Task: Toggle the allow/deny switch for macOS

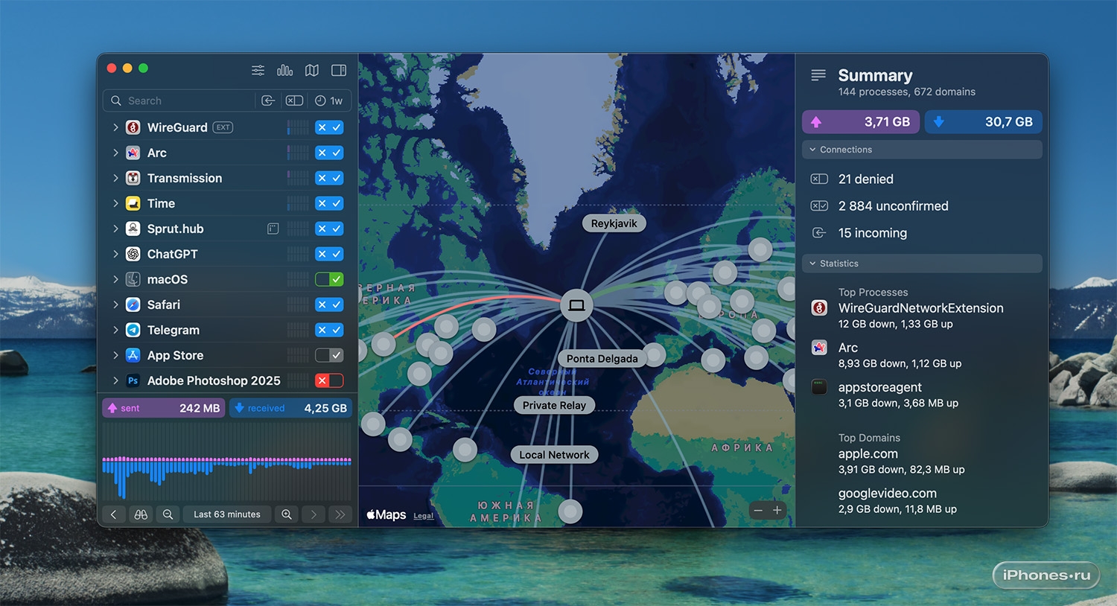Action: point(329,279)
